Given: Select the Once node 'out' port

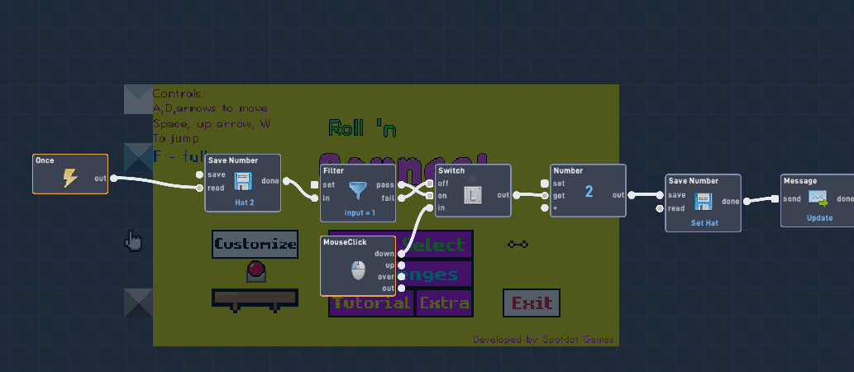Looking at the screenshot, I should 113,178.
